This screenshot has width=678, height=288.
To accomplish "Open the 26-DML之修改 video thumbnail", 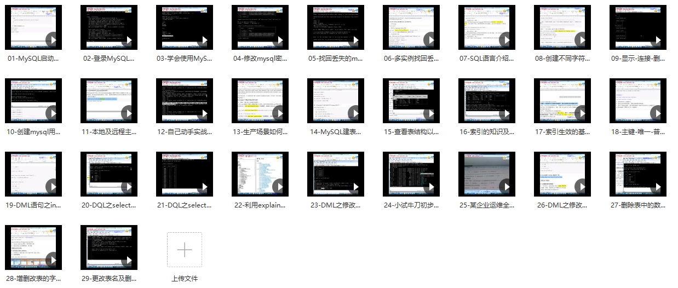I will pos(562,174).
